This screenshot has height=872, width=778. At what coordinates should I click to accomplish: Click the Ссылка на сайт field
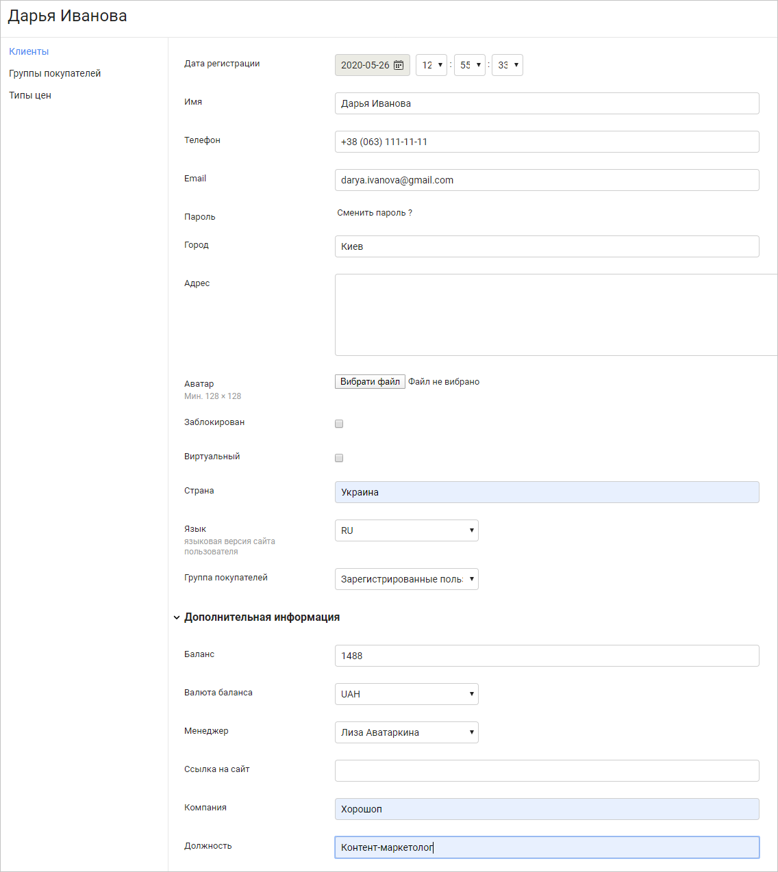pyautogui.click(x=547, y=771)
